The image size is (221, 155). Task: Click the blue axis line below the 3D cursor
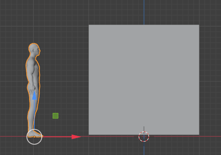click(x=144, y=149)
